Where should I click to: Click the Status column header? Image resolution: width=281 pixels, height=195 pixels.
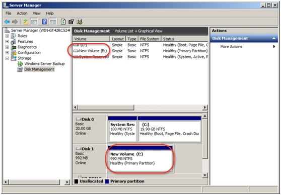[185, 39]
